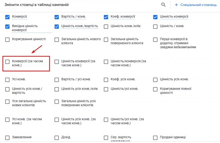Enable Коеф. усіх конв. checkbox
Screen dimensions: 220x143
click(106, 80)
